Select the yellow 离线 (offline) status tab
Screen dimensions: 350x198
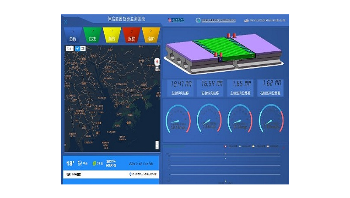point(112,35)
